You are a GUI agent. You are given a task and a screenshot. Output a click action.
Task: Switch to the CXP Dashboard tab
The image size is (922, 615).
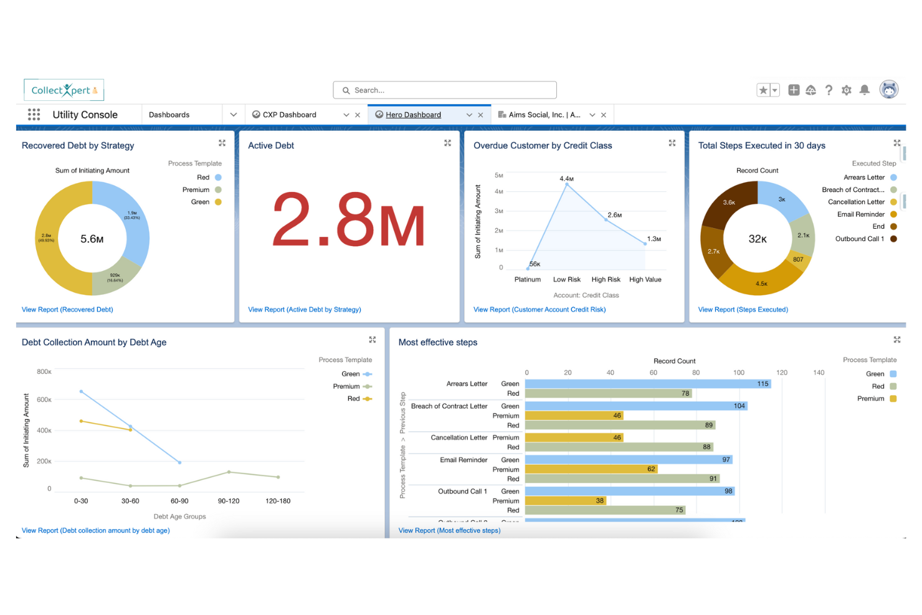tap(288, 114)
